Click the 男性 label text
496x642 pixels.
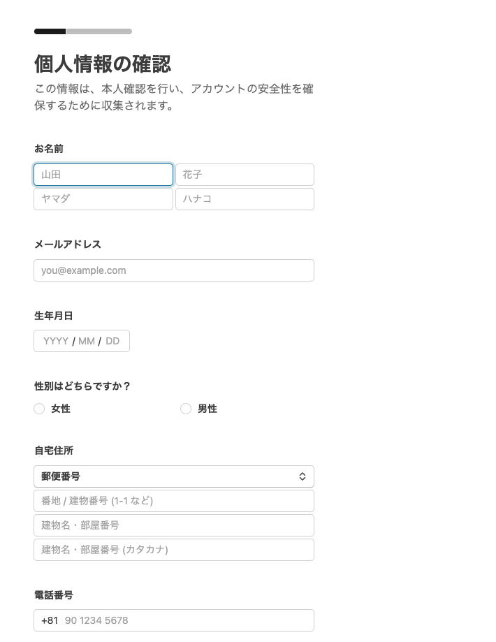coord(207,409)
